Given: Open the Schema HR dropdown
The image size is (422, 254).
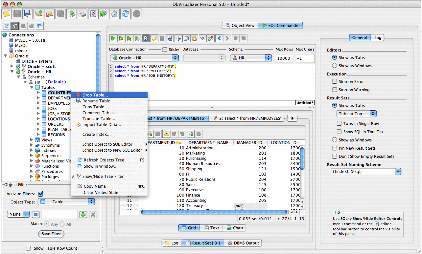Looking at the screenshot, I should click(251, 58).
